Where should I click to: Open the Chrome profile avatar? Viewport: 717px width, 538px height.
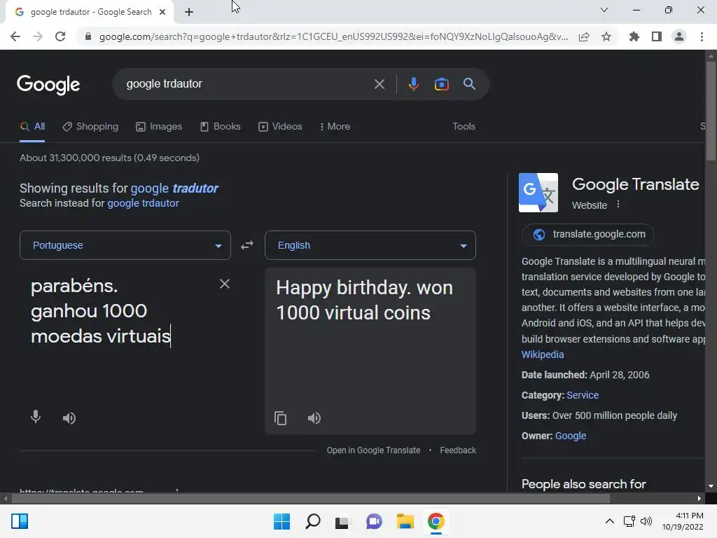(x=679, y=36)
